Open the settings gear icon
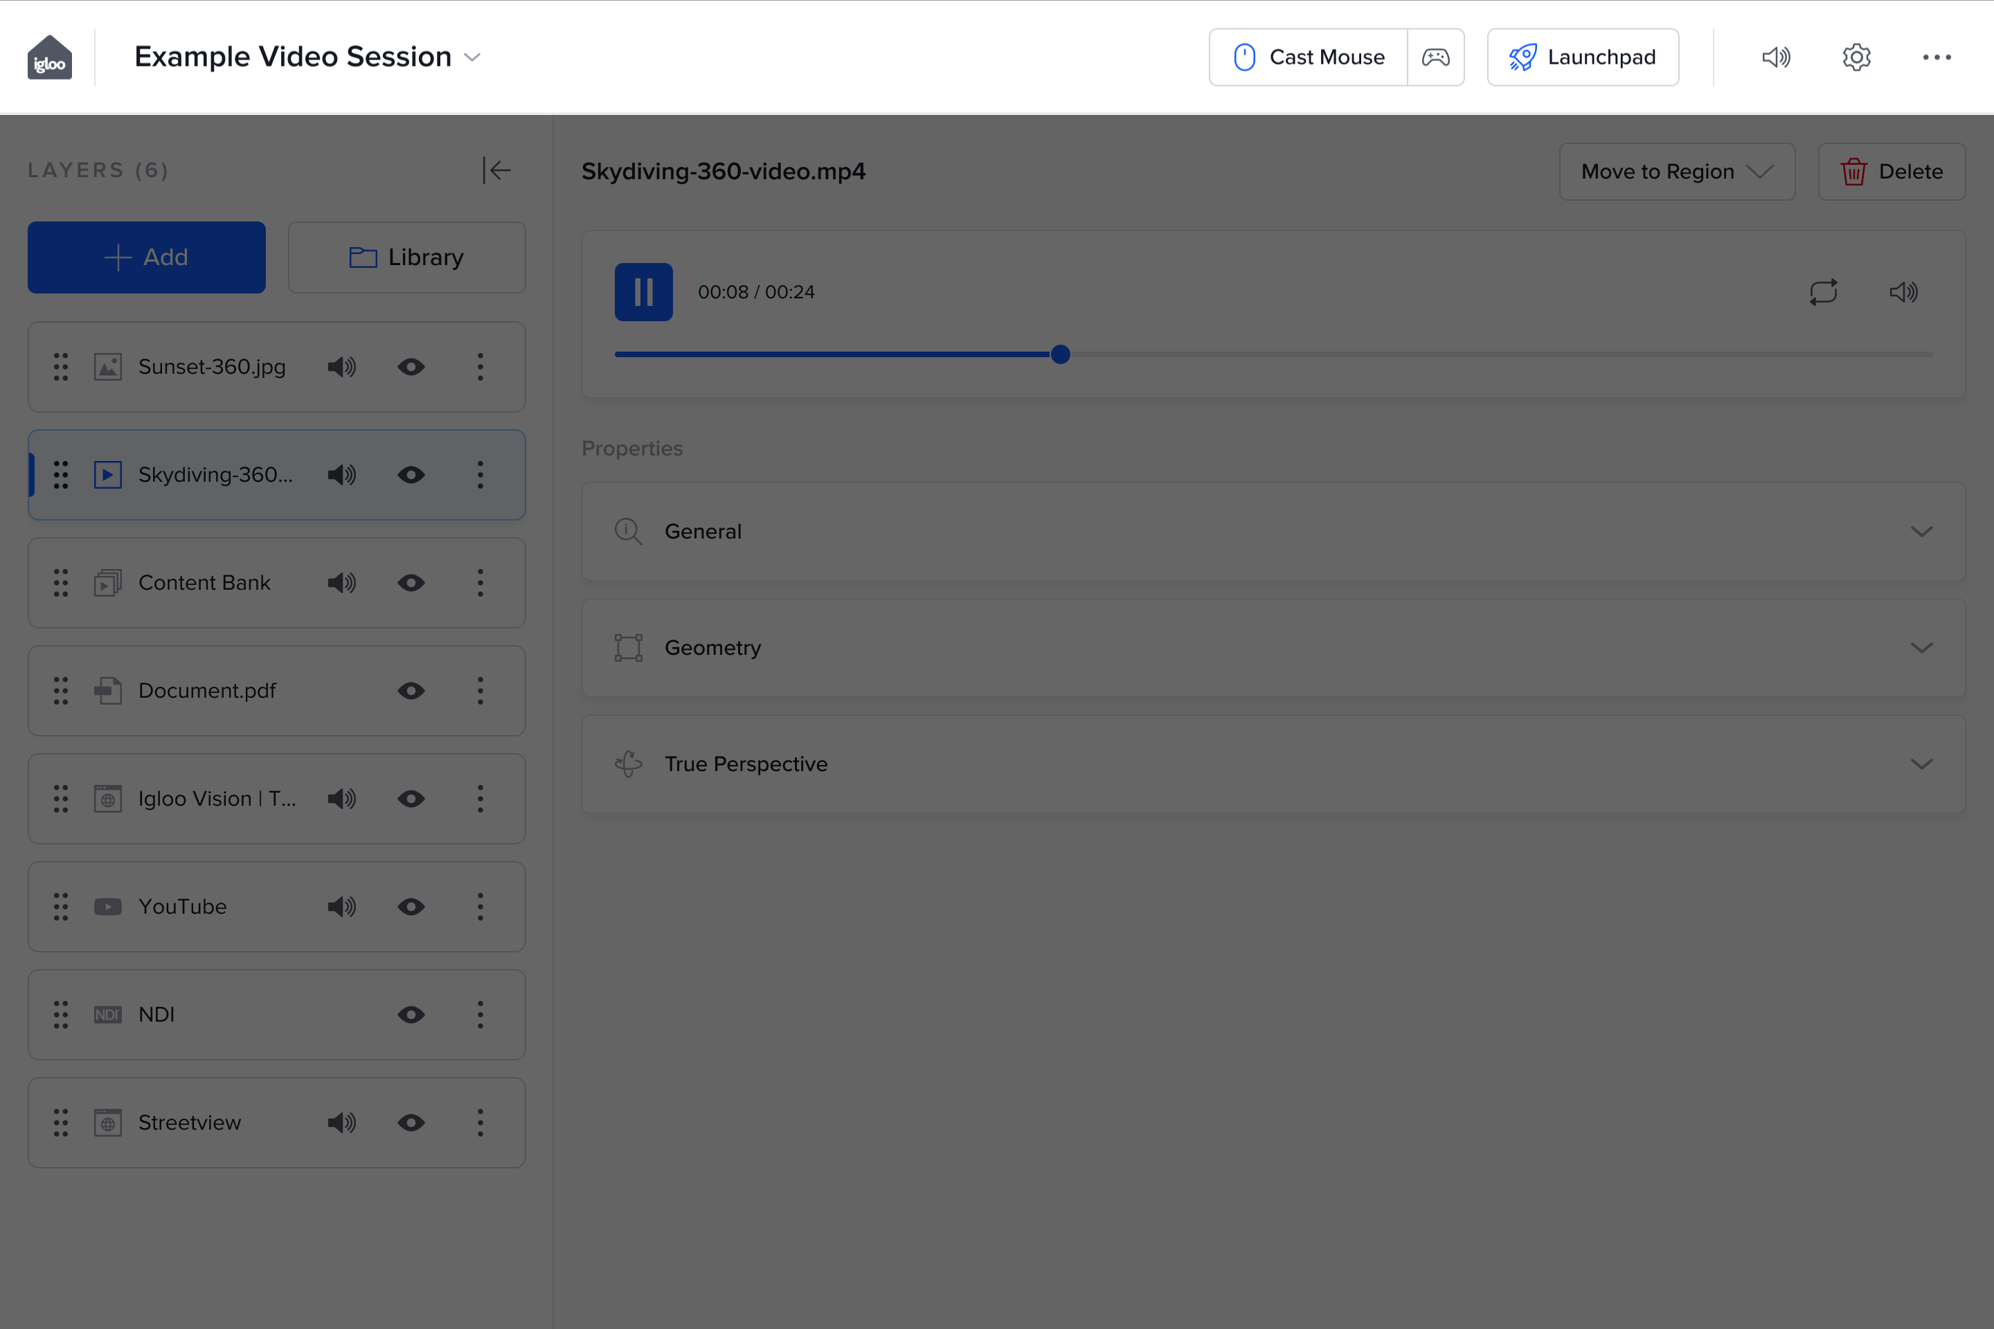 1856,57
